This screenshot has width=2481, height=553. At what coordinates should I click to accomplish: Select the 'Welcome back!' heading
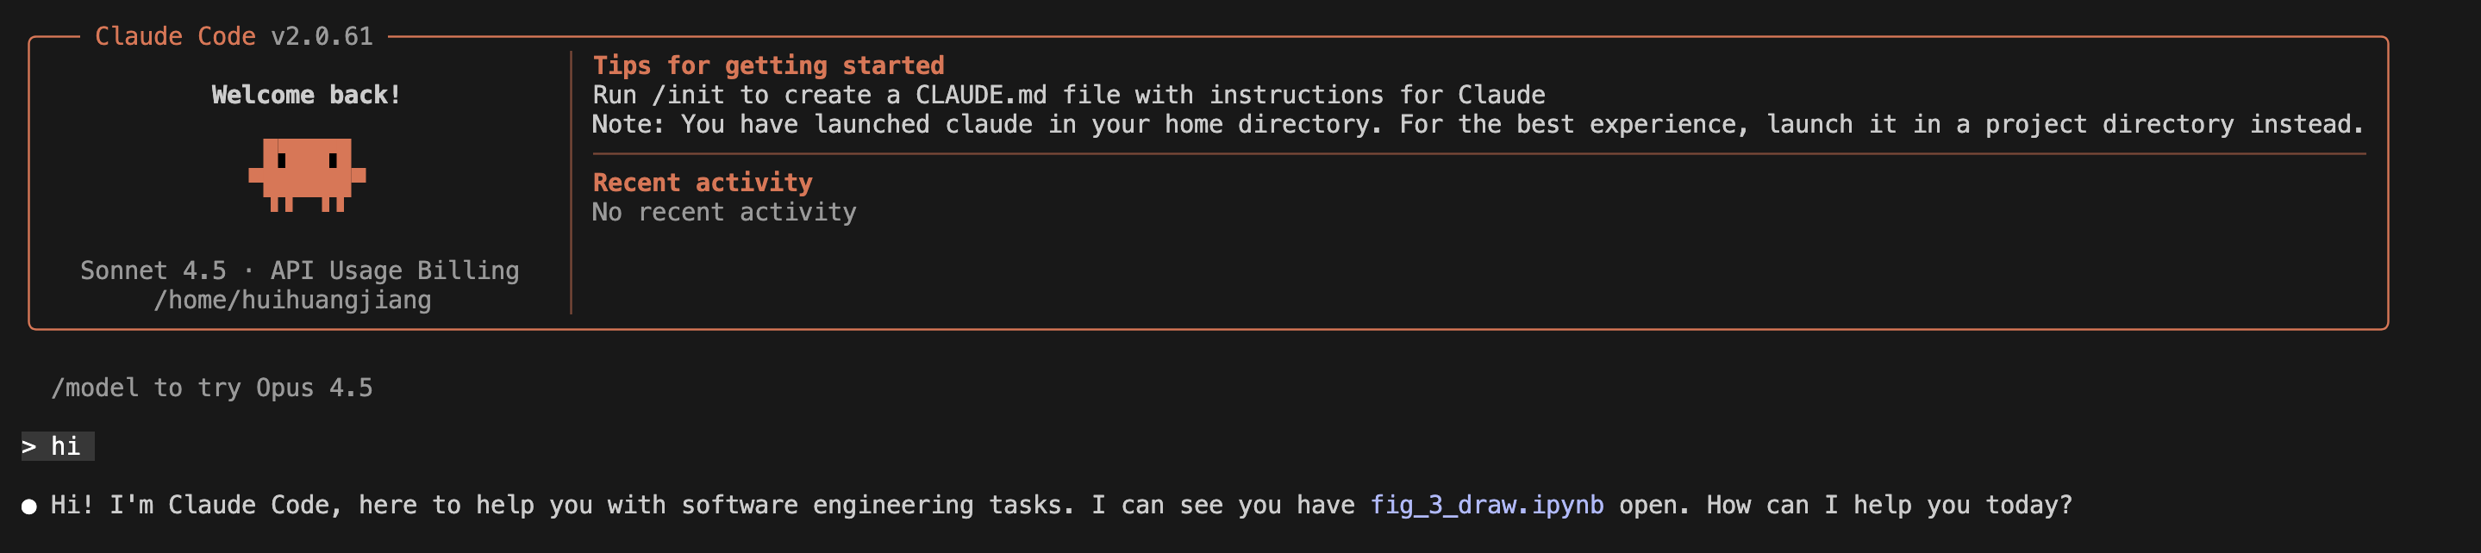pos(306,96)
